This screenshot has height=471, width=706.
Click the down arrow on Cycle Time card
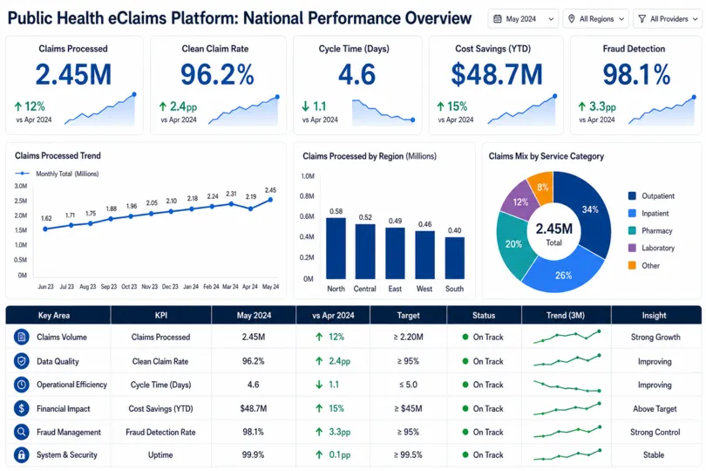306,106
